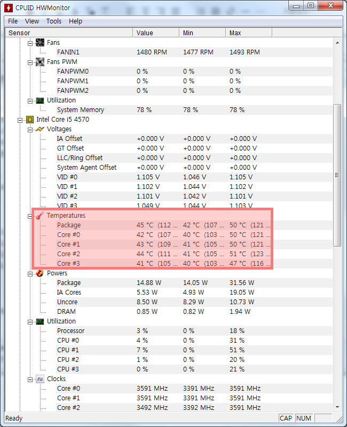Click the Utilization icon above System Memory
Image resolution: width=347 pixels, height=427 pixels.
click(40, 100)
